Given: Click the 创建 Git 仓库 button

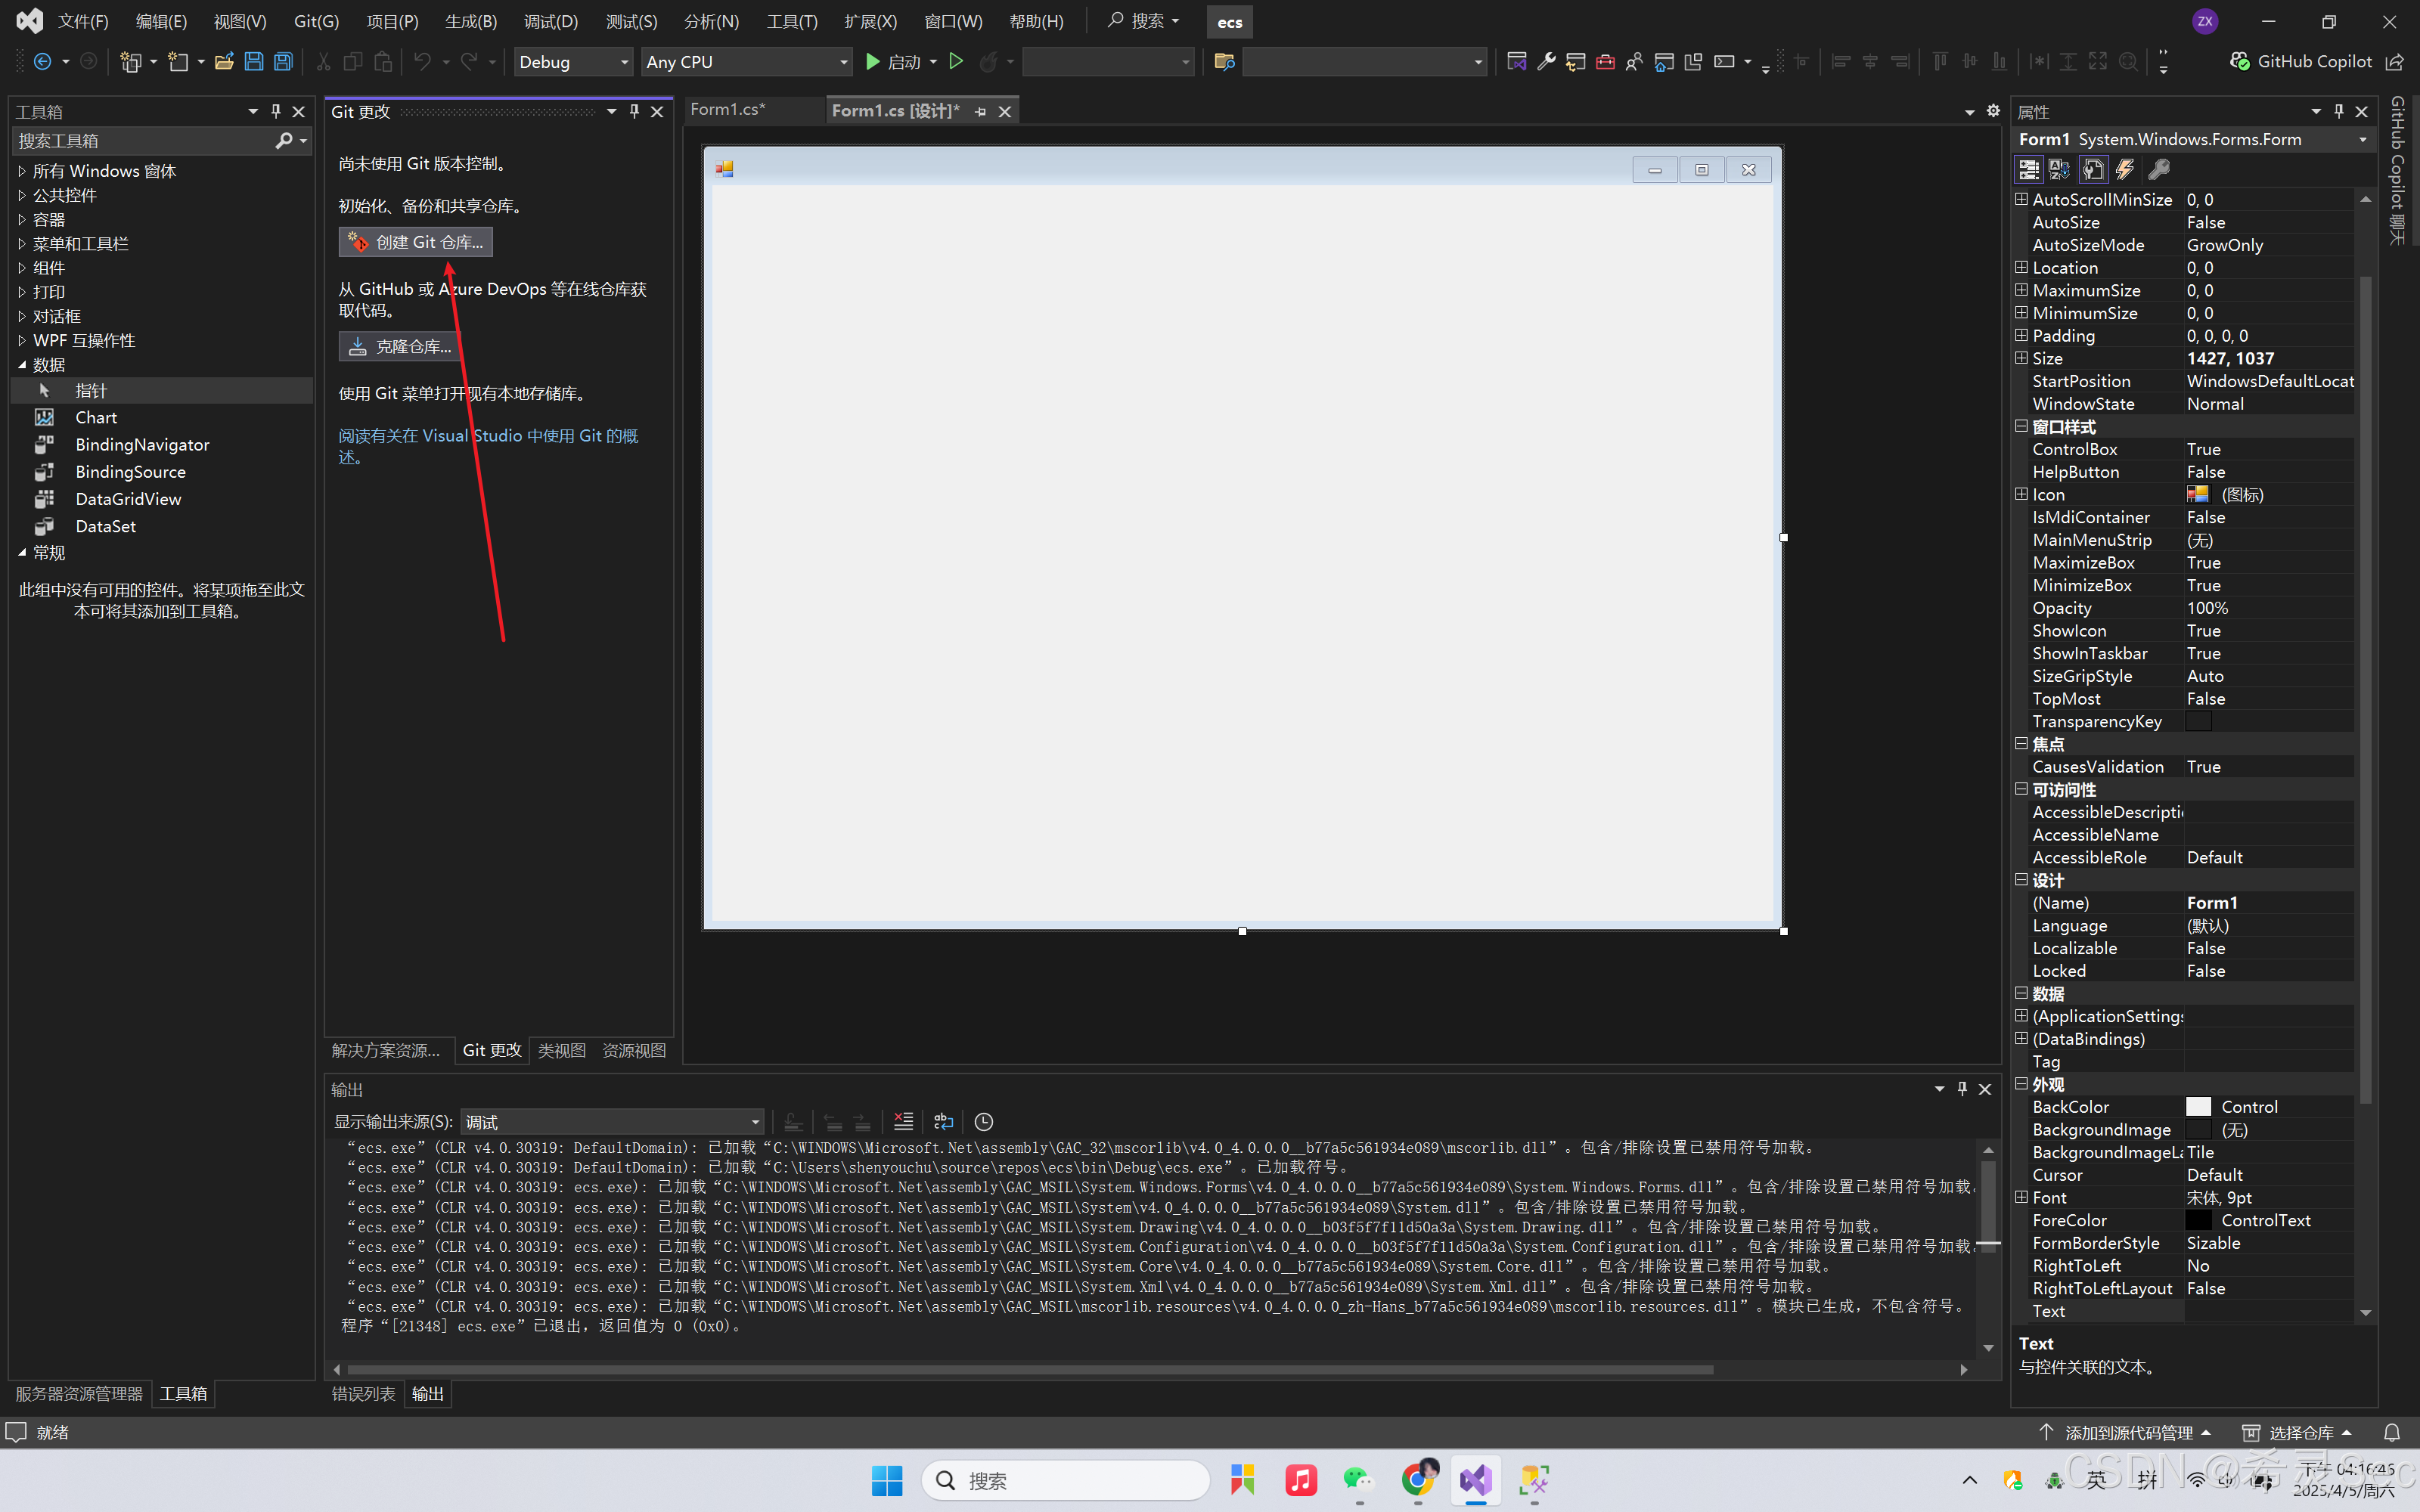Looking at the screenshot, I should [x=416, y=242].
